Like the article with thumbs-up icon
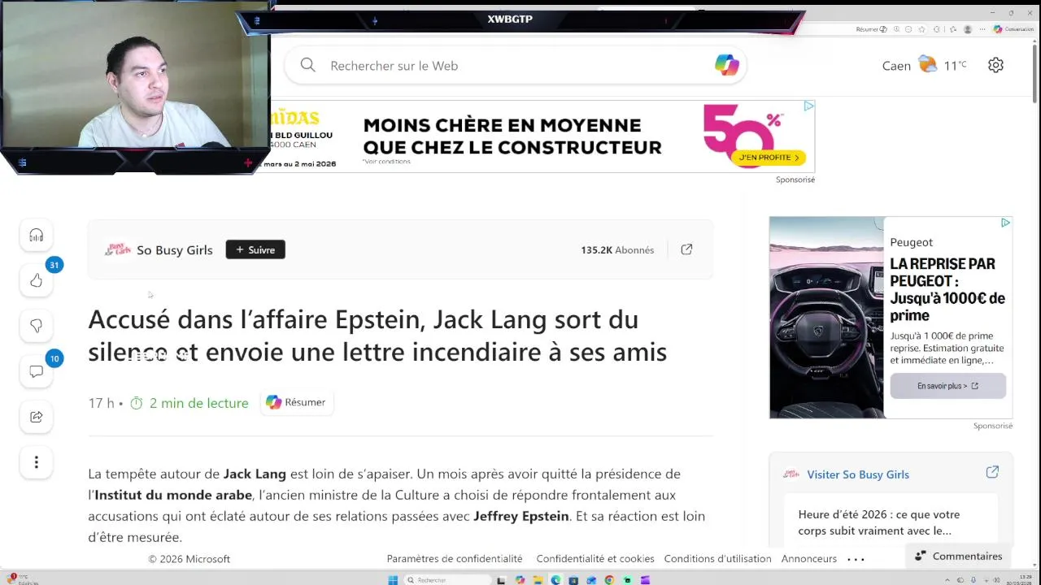This screenshot has height=585, width=1041. (x=36, y=280)
